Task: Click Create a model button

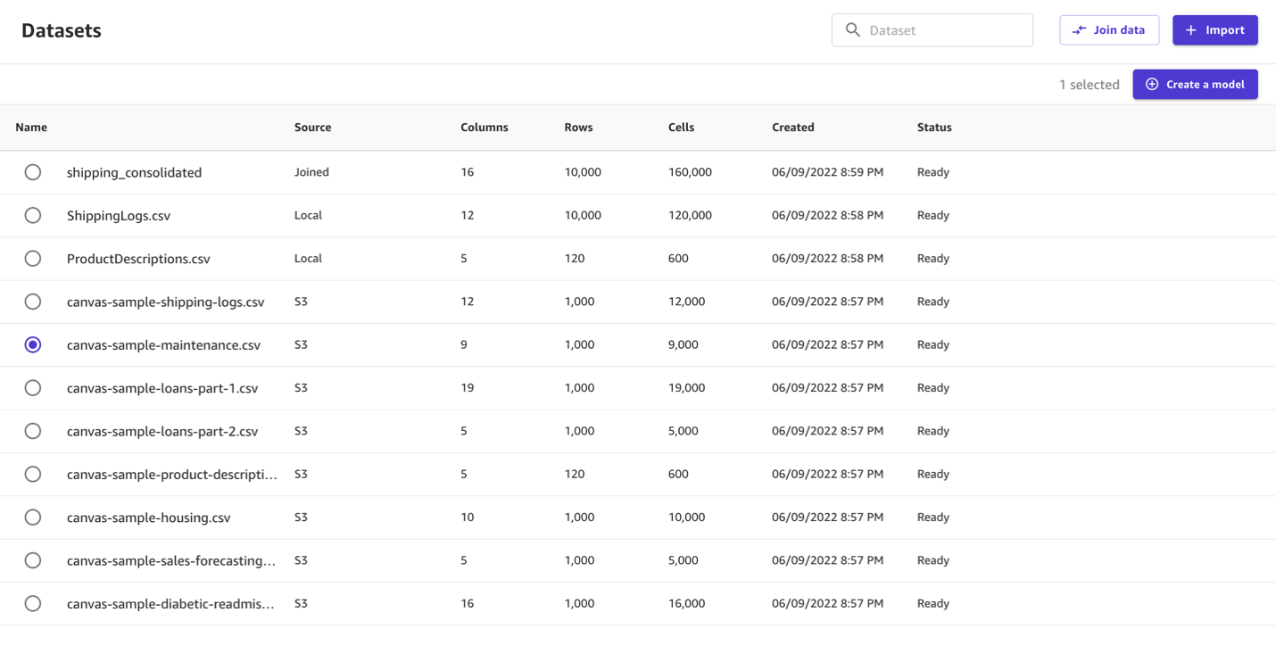Action: tap(1195, 85)
